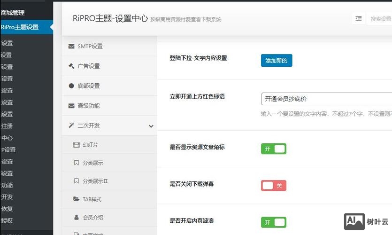Viewport: 392px width, 235px height.
Task: Click the film strip icon beside 幻灯片
Action: 76,145
